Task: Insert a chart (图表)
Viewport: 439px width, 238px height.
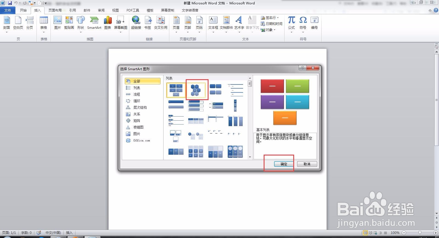Action: coord(108,23)
